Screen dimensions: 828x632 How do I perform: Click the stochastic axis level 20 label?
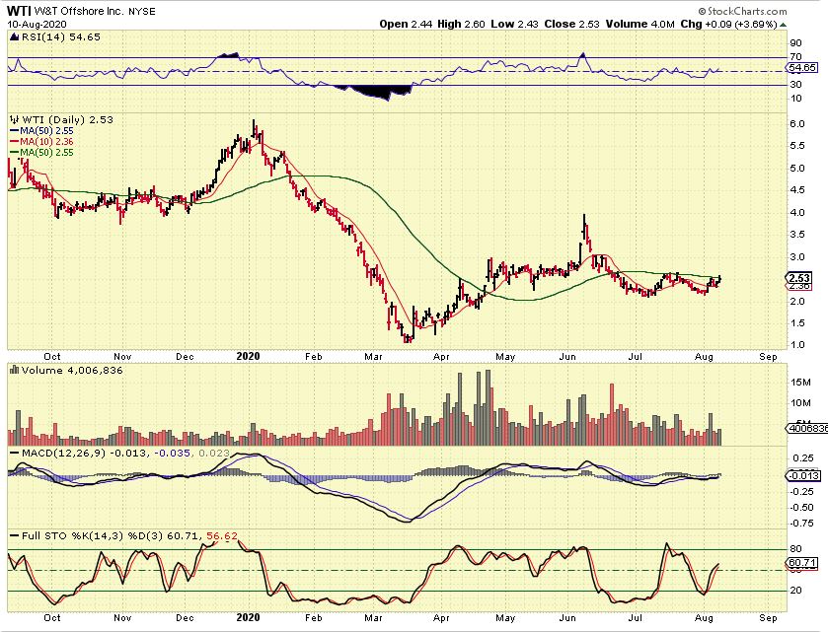click(795, 591)
